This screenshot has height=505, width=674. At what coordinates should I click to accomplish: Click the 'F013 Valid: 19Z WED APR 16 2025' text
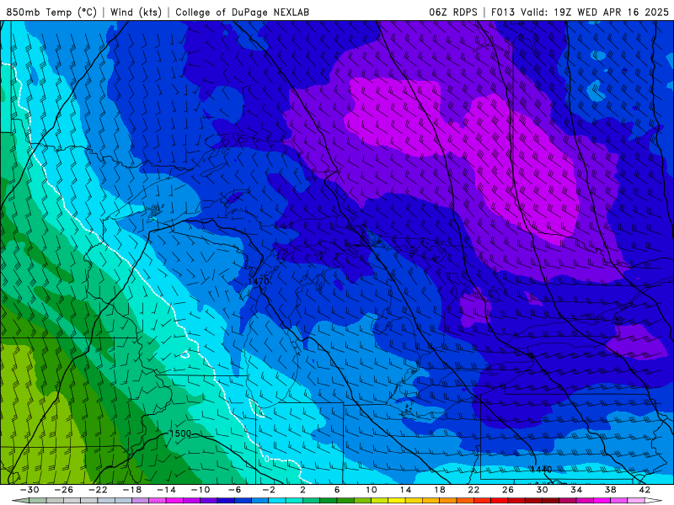580,12
